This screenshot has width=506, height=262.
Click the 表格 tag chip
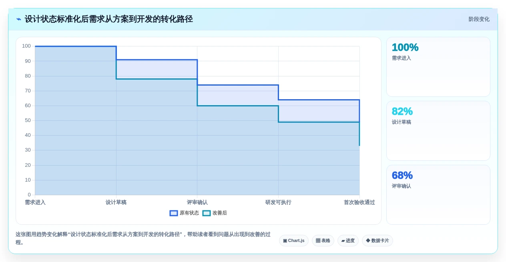323,241
